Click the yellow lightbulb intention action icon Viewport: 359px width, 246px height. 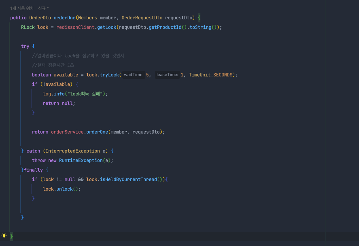pos(4,235)
